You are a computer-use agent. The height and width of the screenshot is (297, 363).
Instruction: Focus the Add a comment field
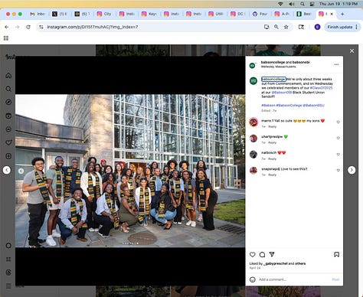[x=294, y=279]
